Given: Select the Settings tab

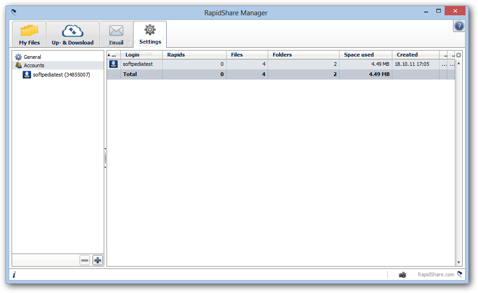Looking at the screenshot, I should tap(150, 34).
